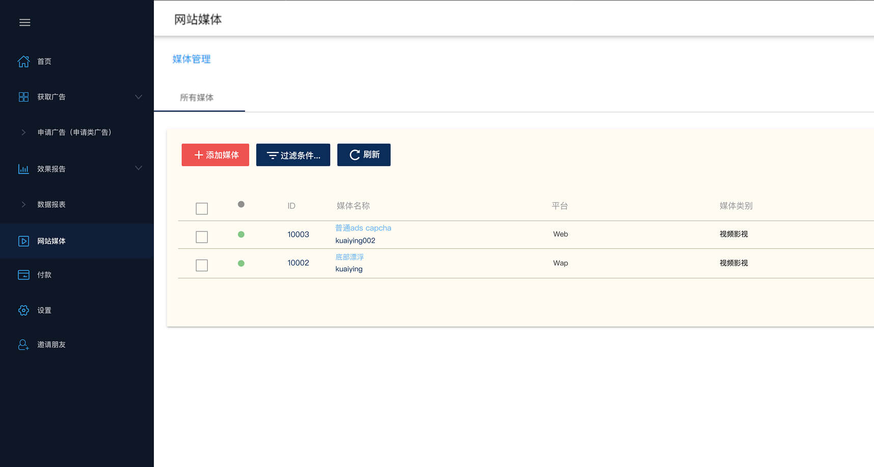Click the 邀请朋友 user icon
Image resolution: width=874 pixels, height=467 pixels.
[x=23, y=345]
